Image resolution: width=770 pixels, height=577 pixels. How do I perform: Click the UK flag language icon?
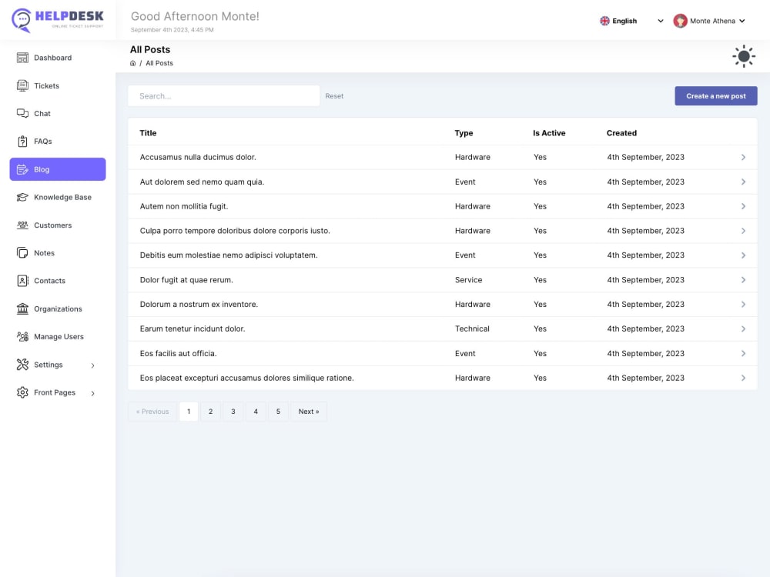604,21
